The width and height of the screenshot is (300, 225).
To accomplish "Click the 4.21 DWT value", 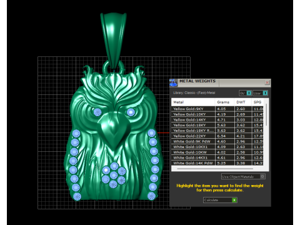I will pos(241,136).
